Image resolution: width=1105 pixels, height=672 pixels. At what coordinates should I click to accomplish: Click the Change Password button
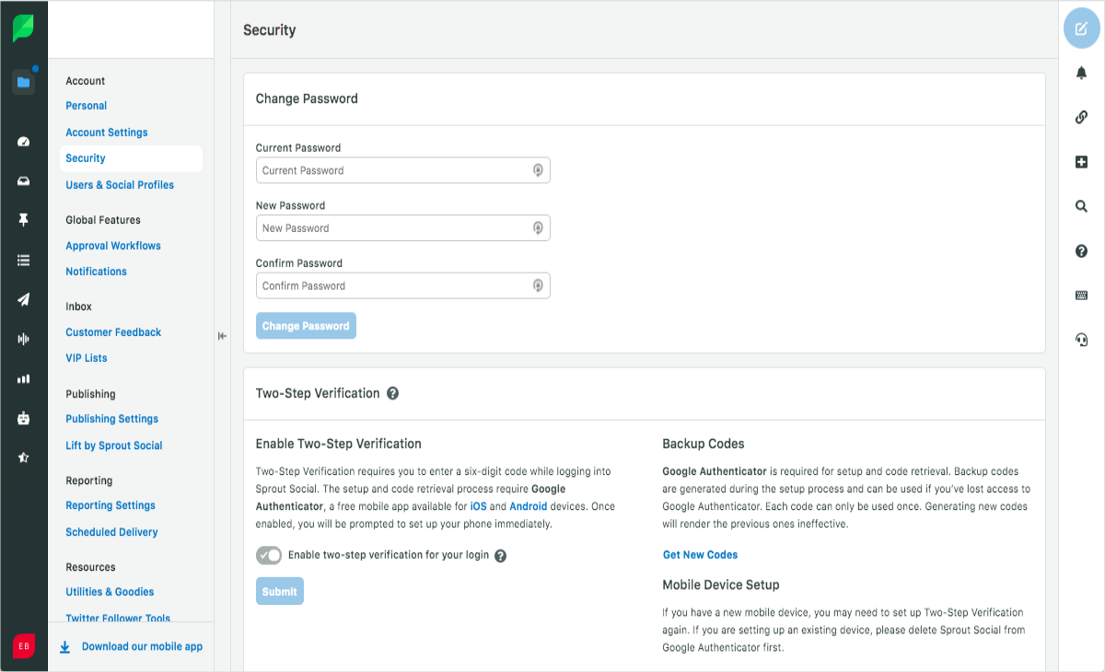coord(306,326)
